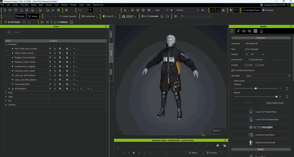The image size is (294, 157).
Task: Expand the Sky tree group
Action: coord(6,101)
